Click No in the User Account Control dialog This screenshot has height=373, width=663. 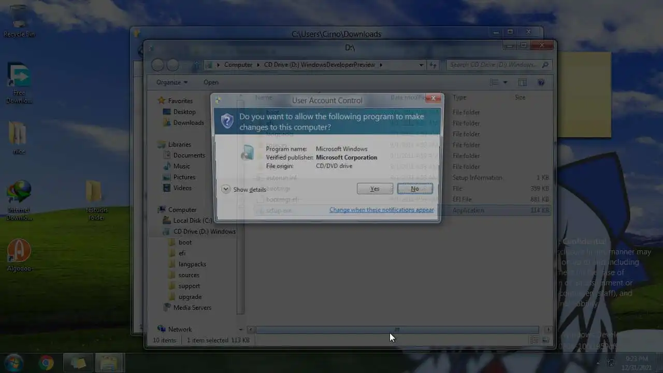coord(415,189)
